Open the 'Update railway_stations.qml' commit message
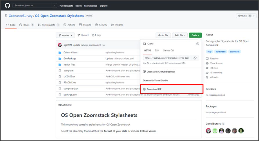 (87, 45)
